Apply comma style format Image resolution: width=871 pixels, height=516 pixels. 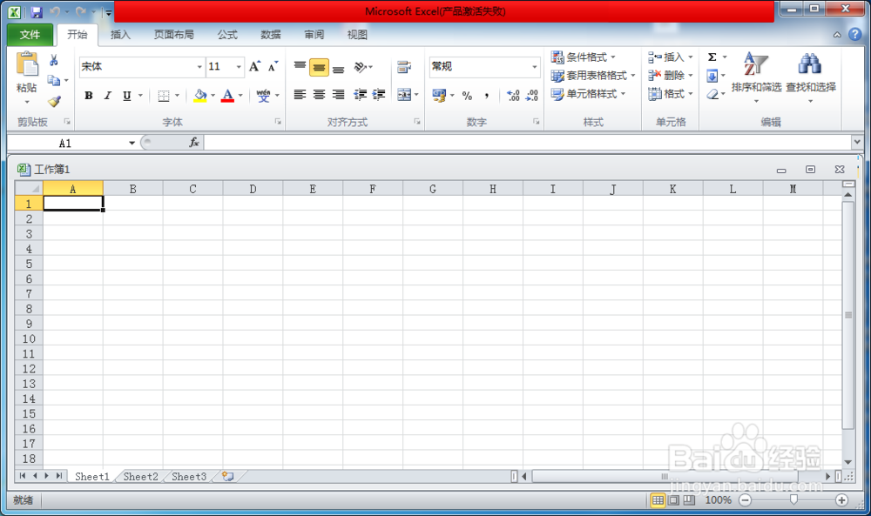point(487,96)
